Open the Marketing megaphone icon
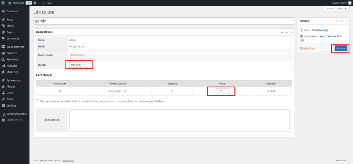353x164 pixels. 3,72
